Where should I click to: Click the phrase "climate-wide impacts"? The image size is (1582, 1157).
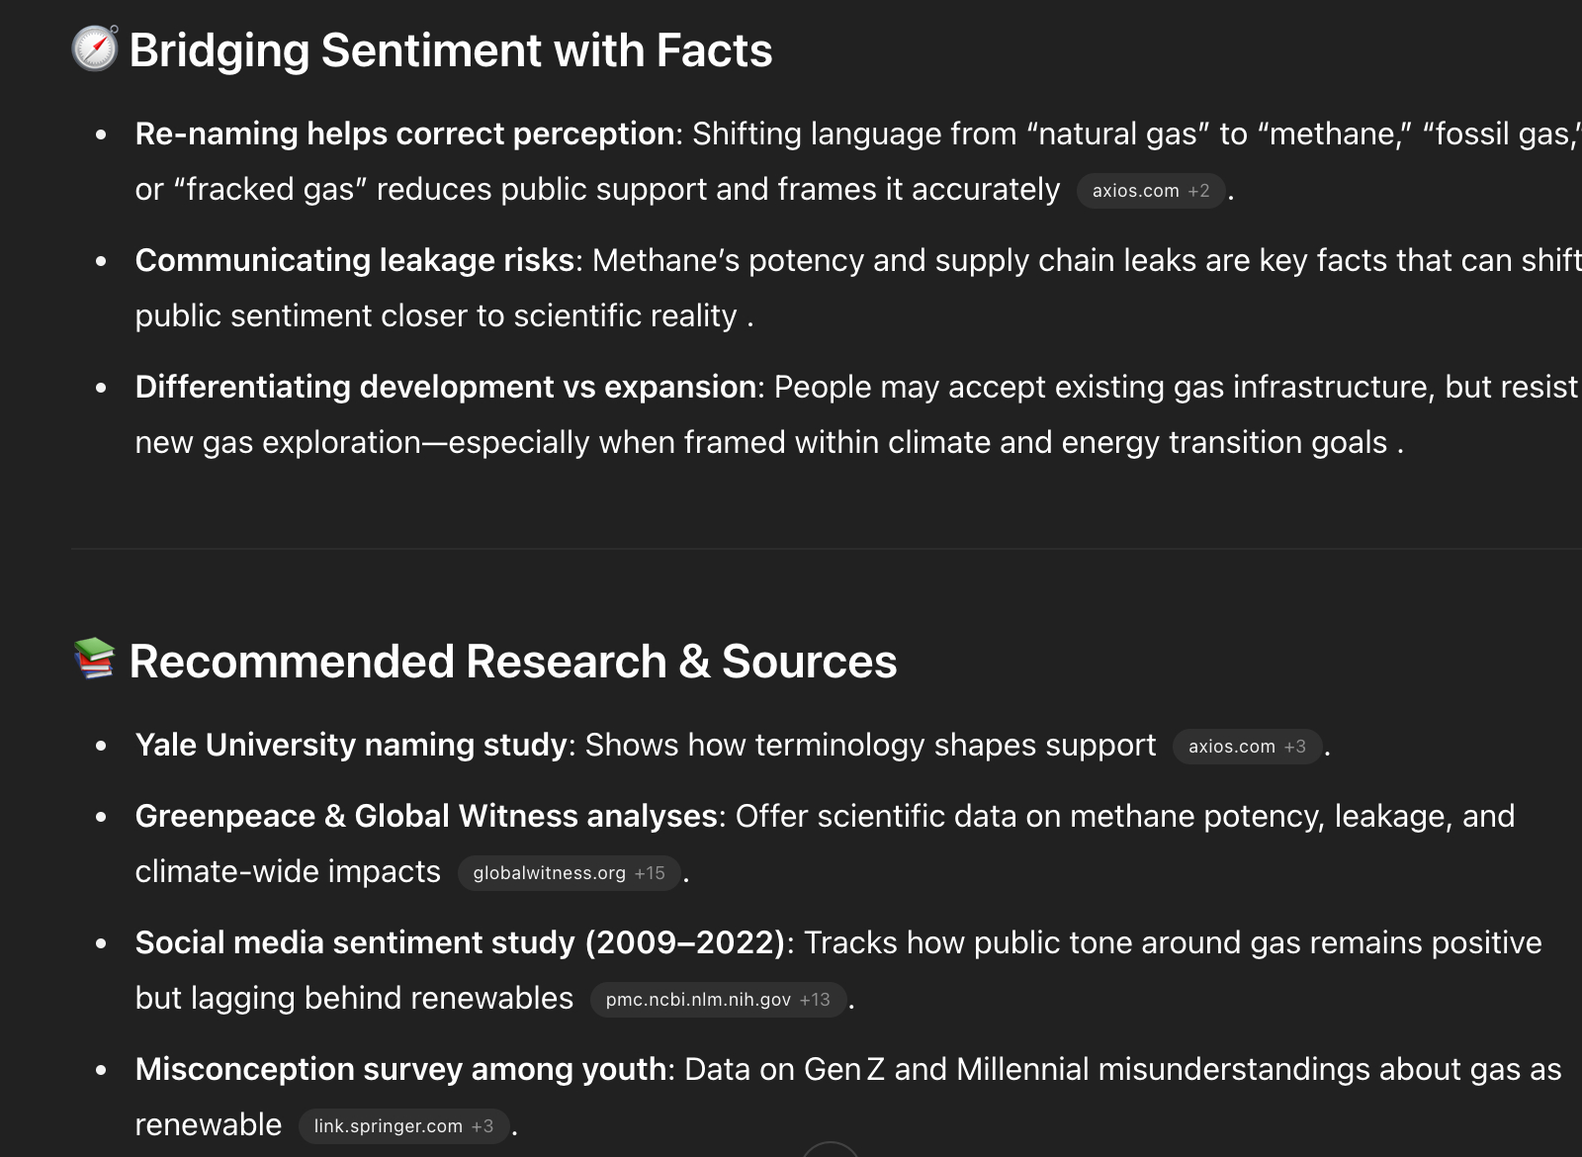click(x=288, y=871)
